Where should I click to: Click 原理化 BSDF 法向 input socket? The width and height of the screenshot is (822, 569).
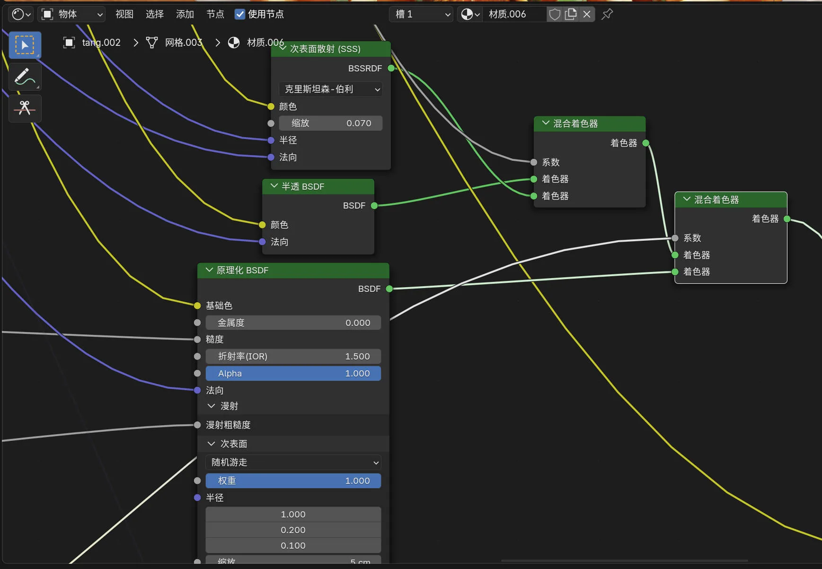coord(197,390)
